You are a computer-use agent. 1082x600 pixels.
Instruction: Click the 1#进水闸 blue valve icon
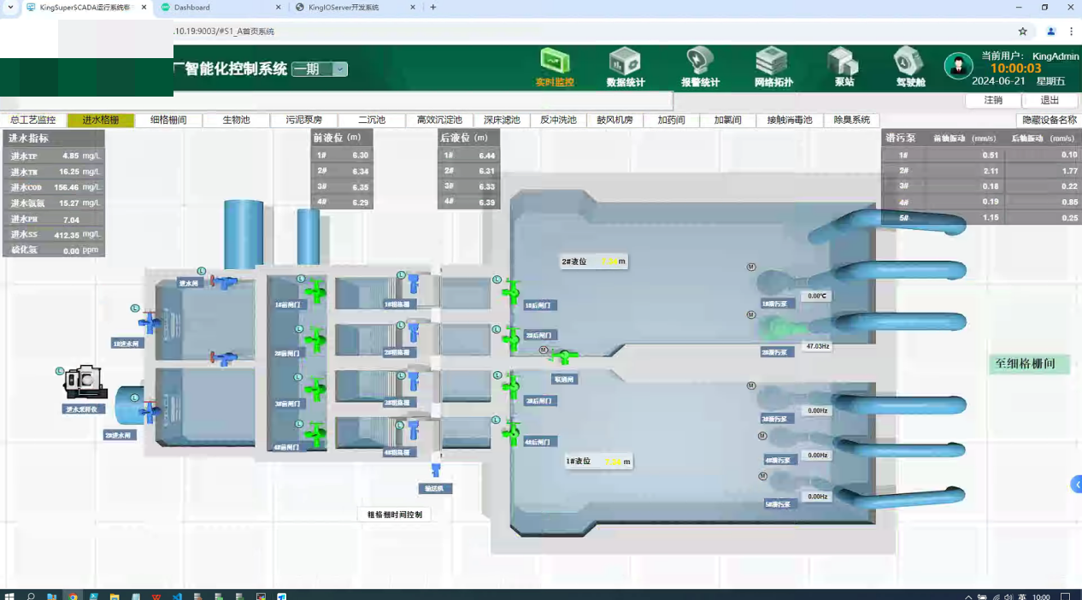pyautogui.click(x=150, y=323)
